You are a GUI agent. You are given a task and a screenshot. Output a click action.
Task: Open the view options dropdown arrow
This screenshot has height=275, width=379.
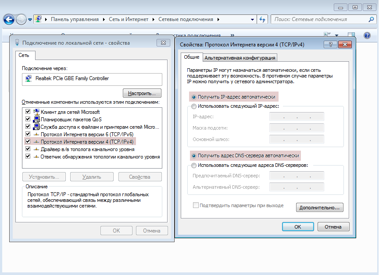[337, 35]
